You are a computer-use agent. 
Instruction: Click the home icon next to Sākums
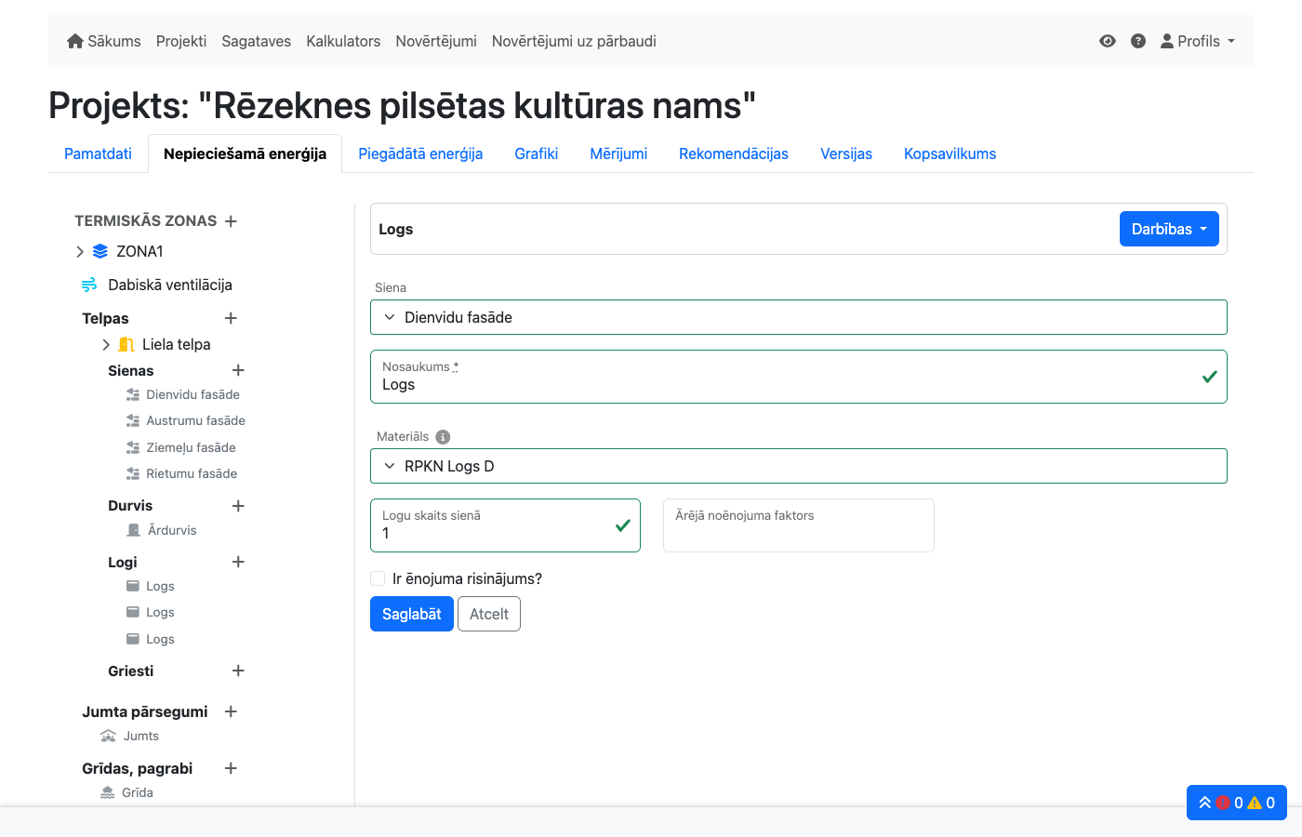point(74,41)
